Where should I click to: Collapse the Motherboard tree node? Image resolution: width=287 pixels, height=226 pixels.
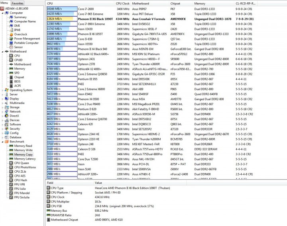[2, 51]
